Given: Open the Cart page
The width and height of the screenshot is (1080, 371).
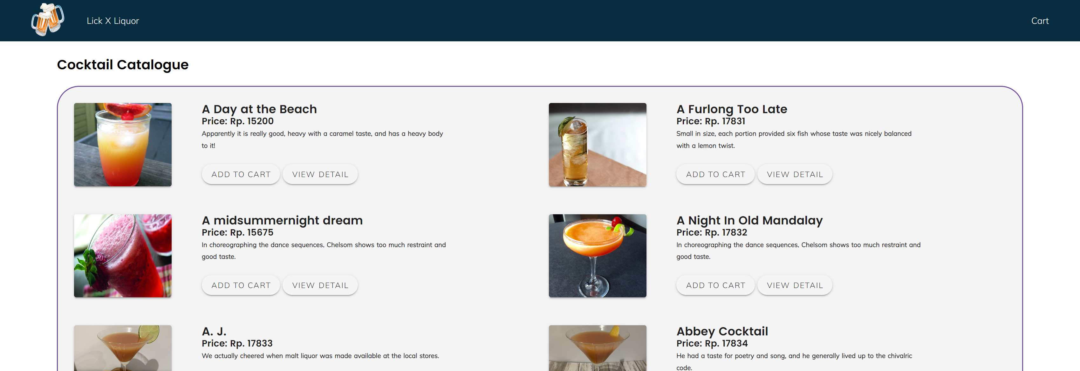Looking at the screenshot, I should [x=1040, y=20].
